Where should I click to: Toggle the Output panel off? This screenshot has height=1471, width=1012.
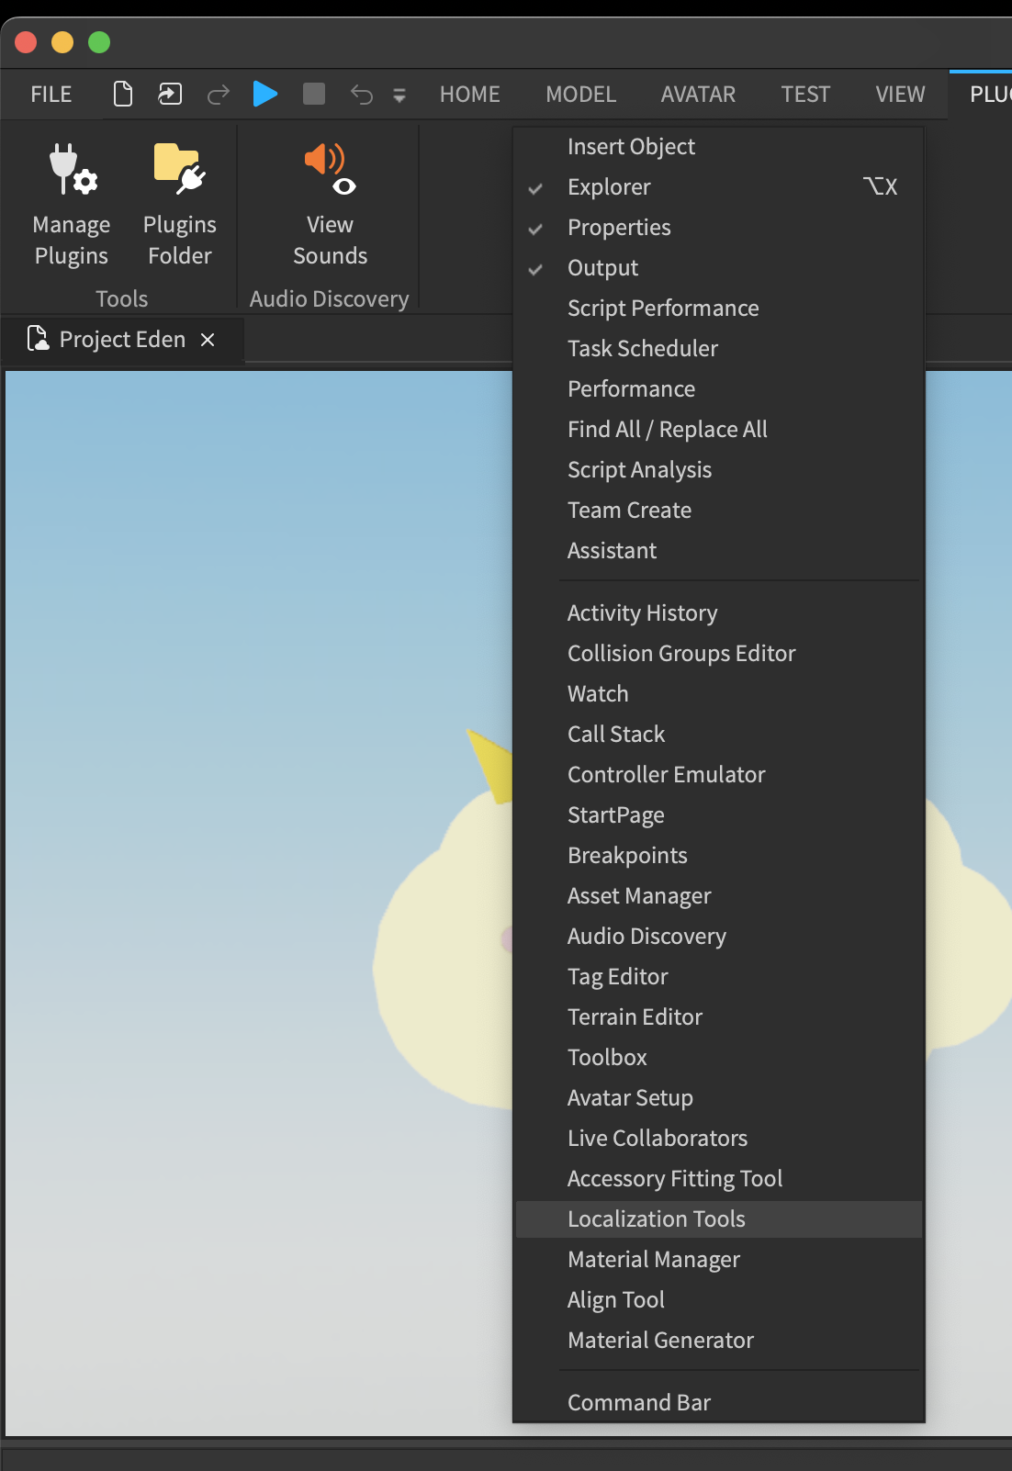click(x=719, y=268)
